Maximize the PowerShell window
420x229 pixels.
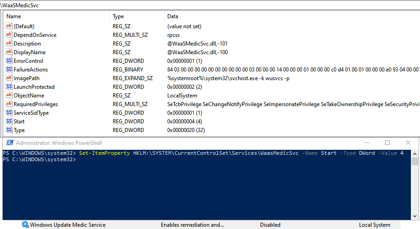click(387, 142)
